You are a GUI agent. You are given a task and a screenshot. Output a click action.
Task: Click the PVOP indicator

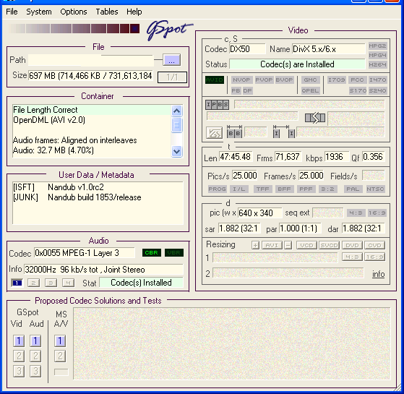click(264, 80)
